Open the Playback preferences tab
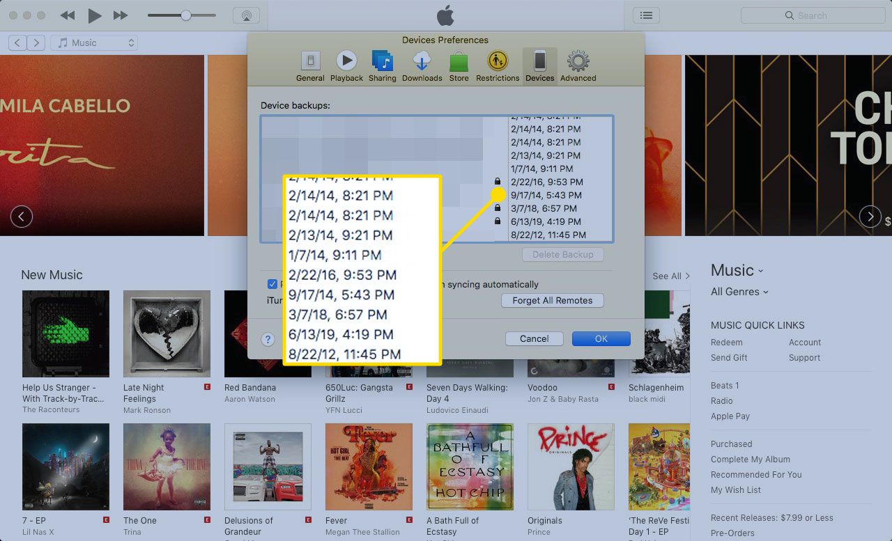This screenshot has height=541, width=892. coord(346,66)
